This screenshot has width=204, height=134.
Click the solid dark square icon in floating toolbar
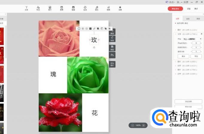(x=90, y=29)
